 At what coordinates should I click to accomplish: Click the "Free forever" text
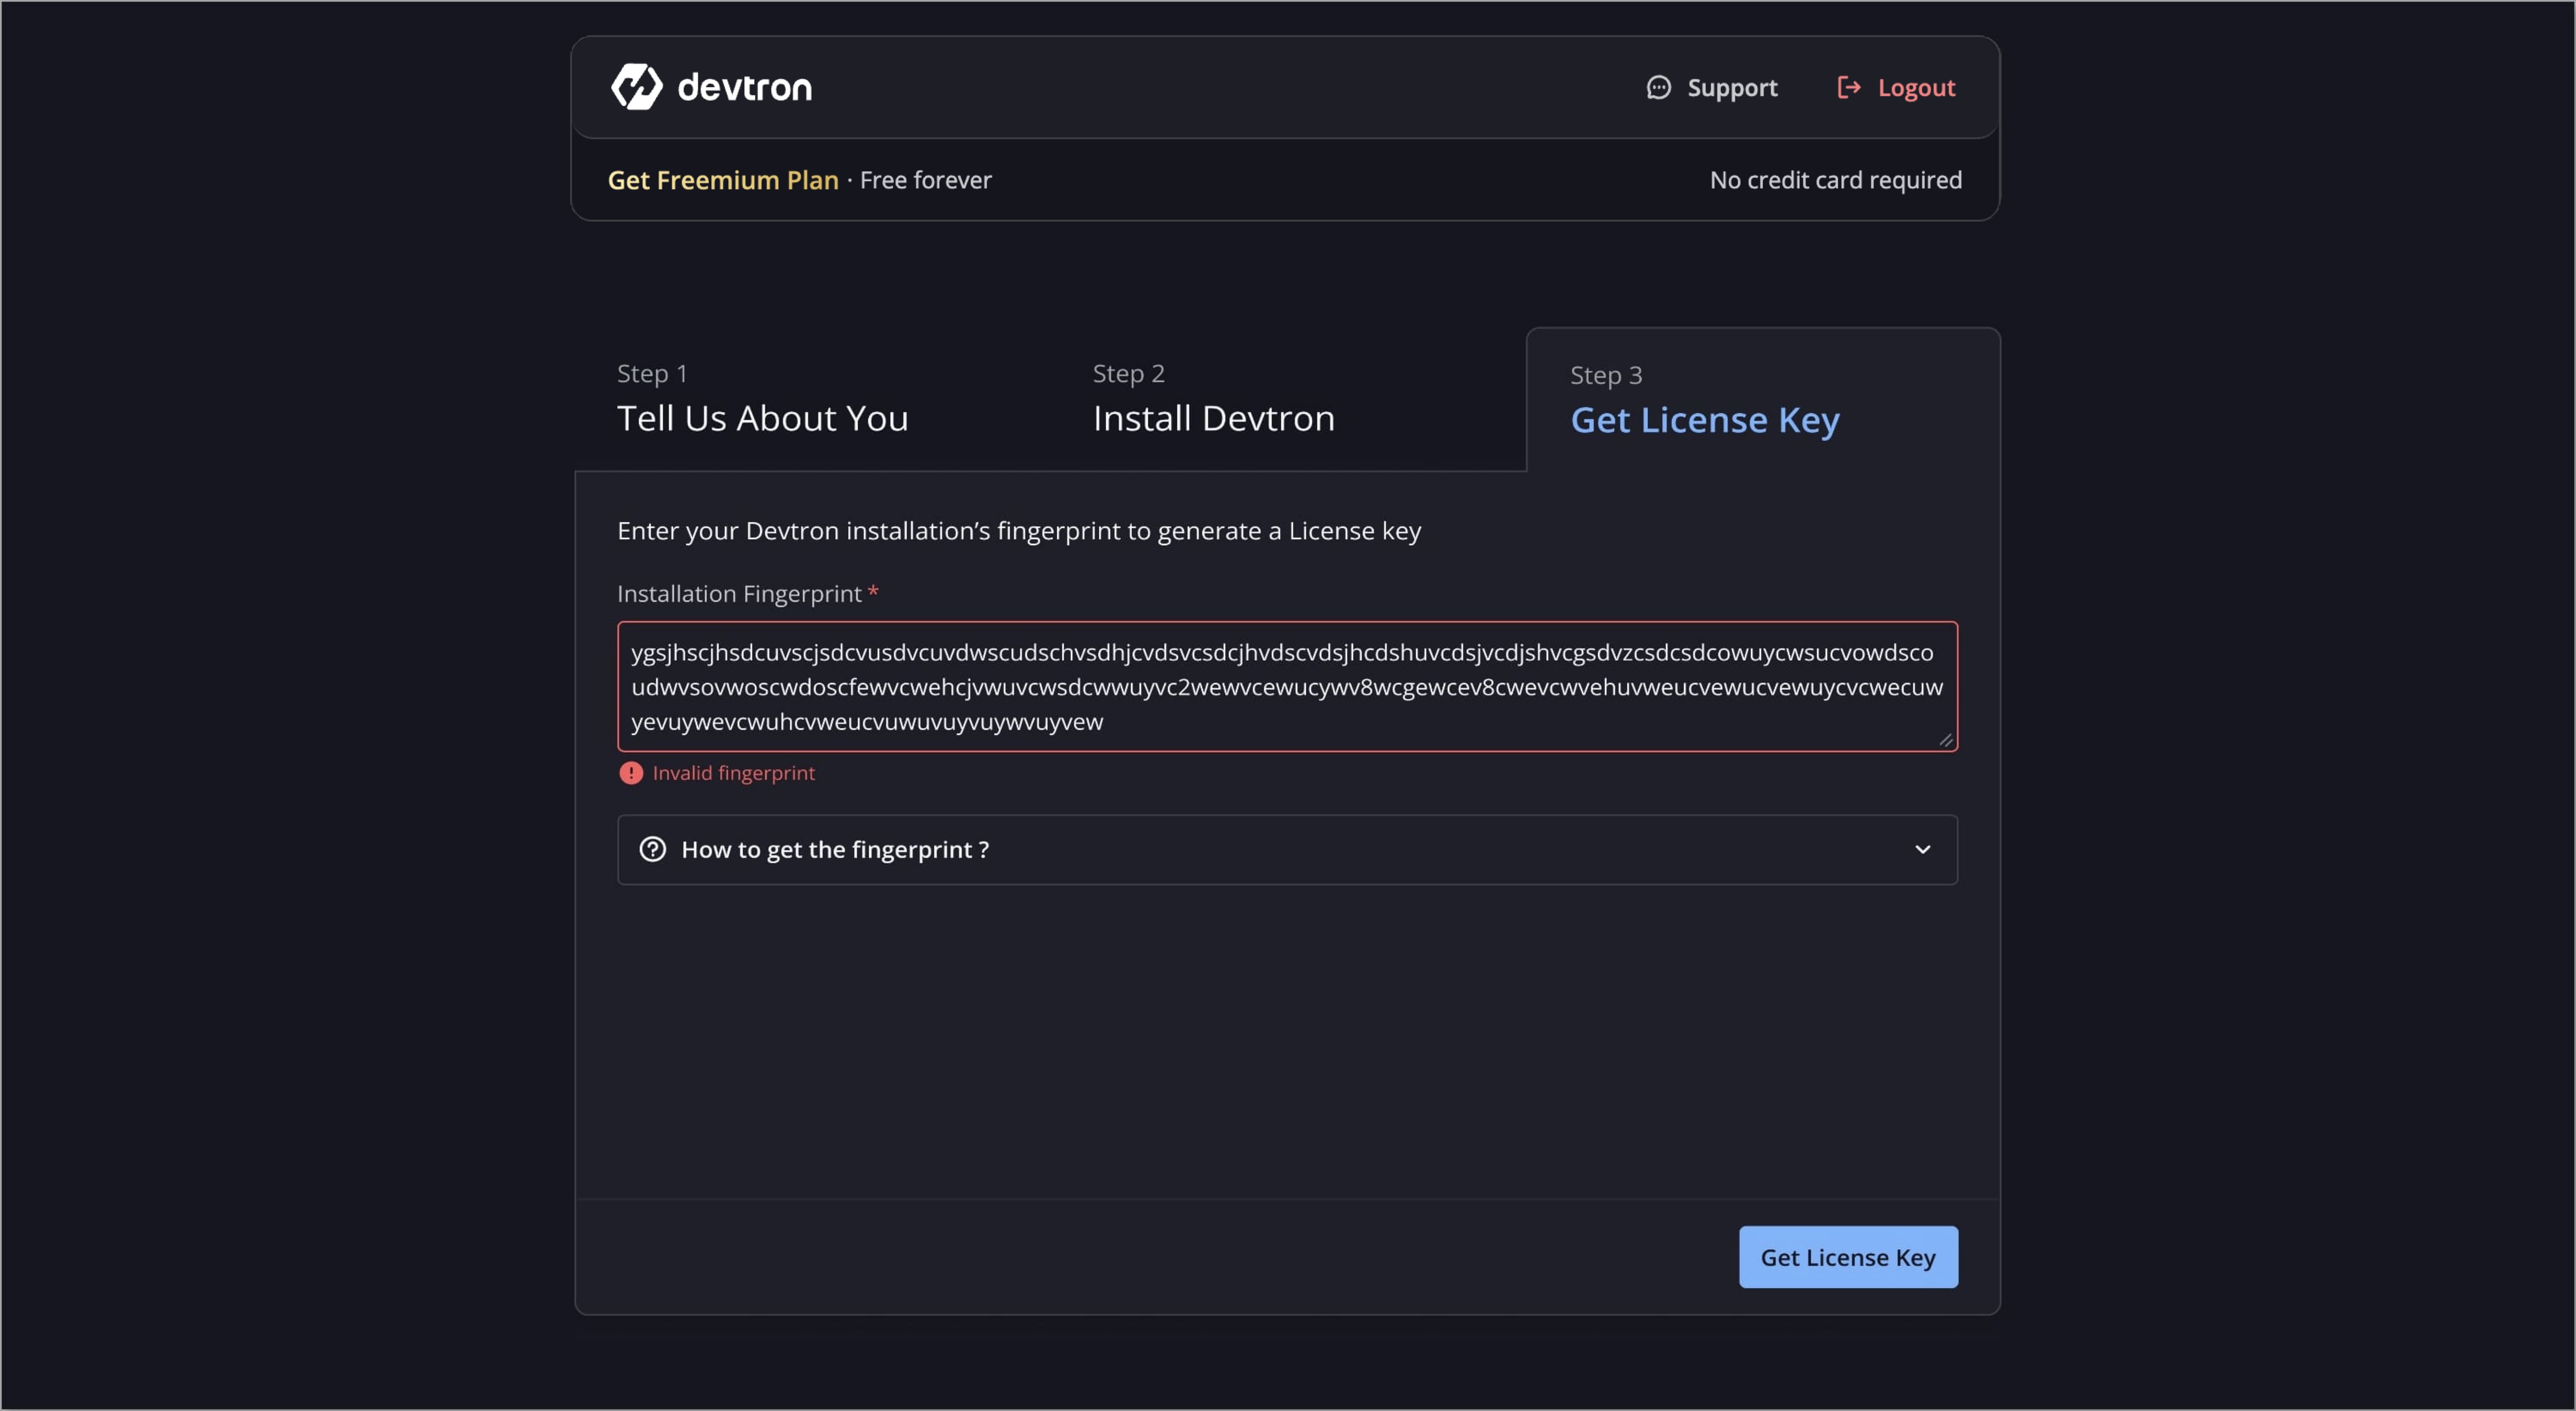[x=926, y=180]
